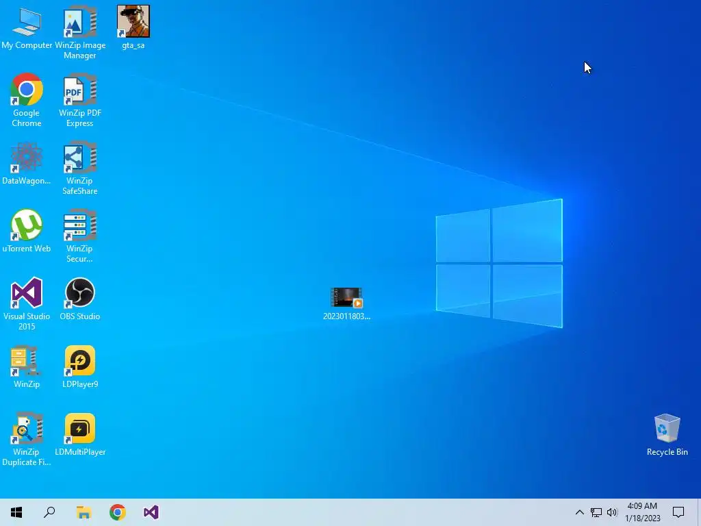
Task: Select the WinZip Duplicate File Finder shortcut
Action: coord(27,439)
